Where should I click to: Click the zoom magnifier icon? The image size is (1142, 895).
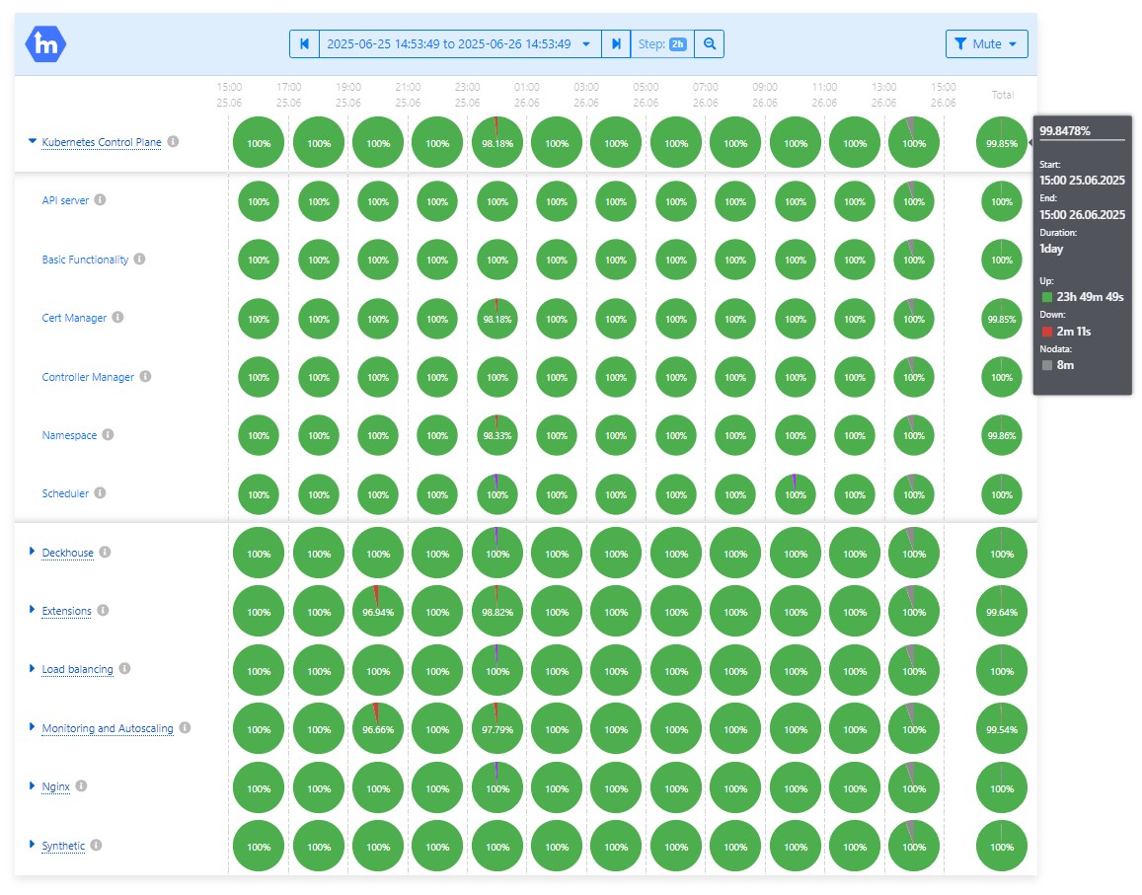click(710, 43)
